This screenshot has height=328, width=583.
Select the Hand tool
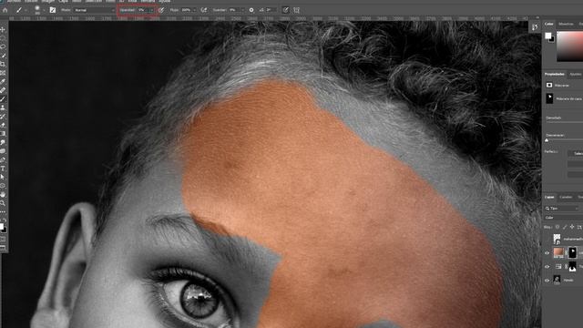pyautogui.click(x=3, y=194)
